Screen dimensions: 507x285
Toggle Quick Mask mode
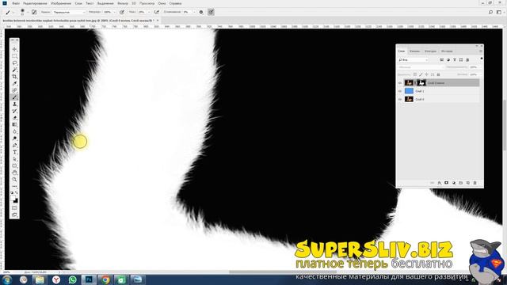point(14,207)
